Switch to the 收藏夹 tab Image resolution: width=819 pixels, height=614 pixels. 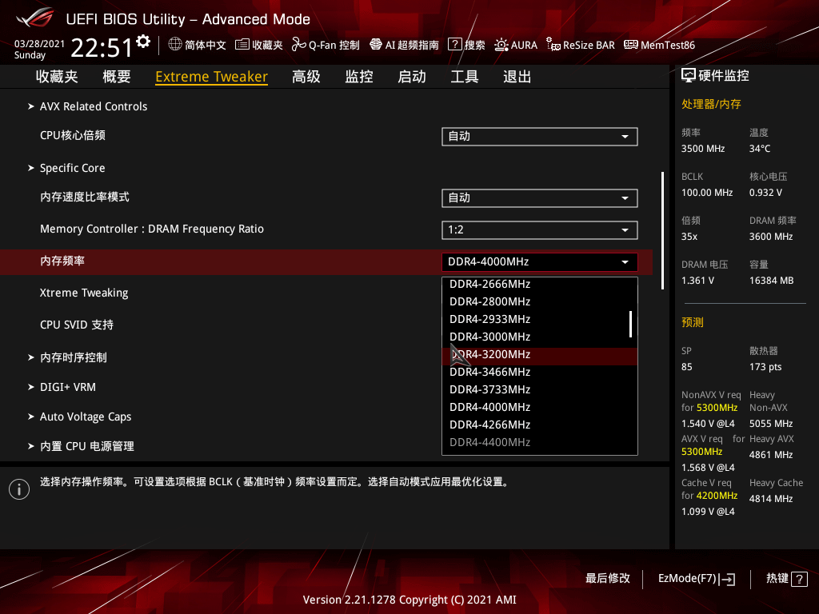click(57, 77)
